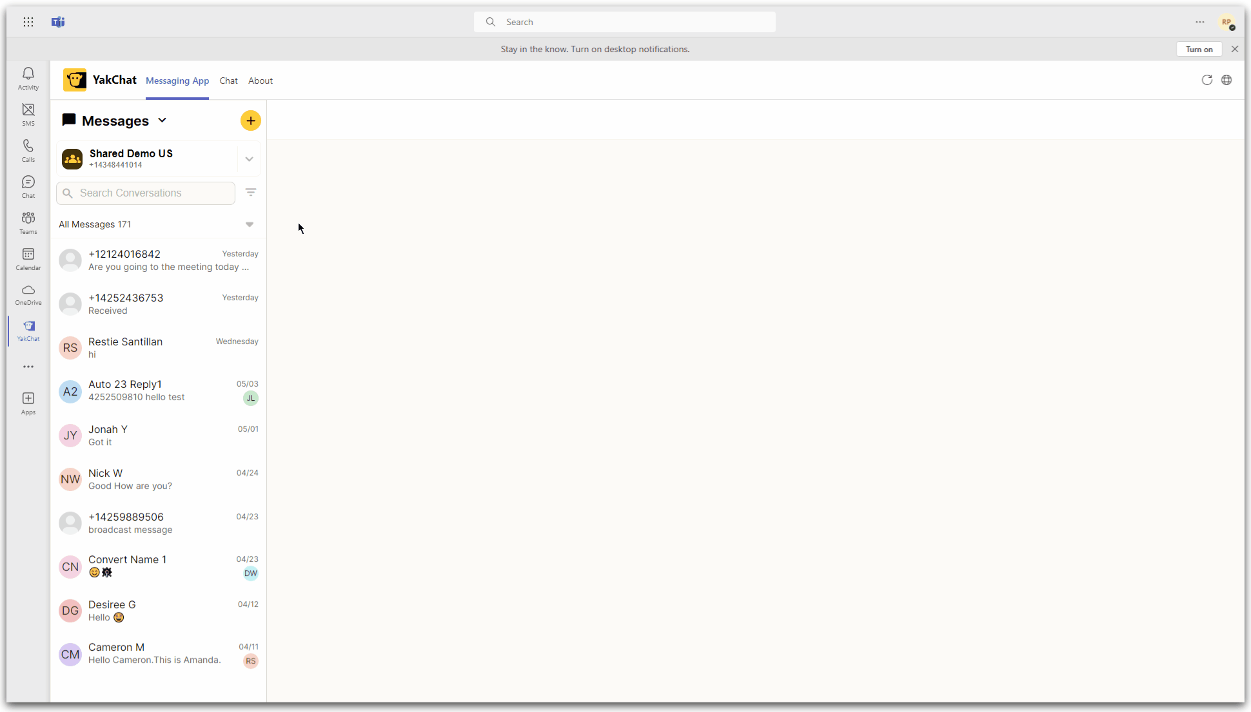This screenshot has height=712, width=1251.
Task: Click the JY avatar of Jonah Y
Action: point(70,436)
